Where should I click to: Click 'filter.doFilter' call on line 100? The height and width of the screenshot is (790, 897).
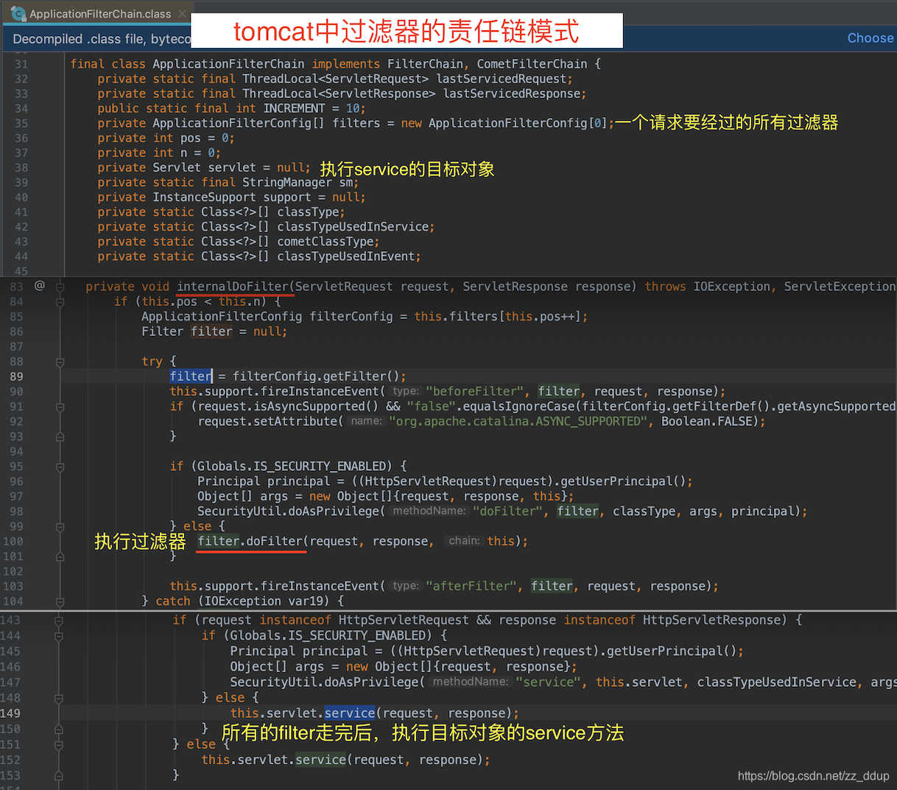point(250,541)
